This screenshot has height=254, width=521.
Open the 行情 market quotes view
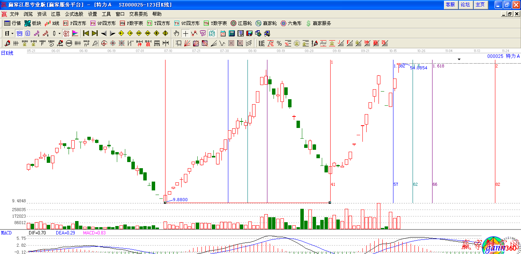point(12,23)
